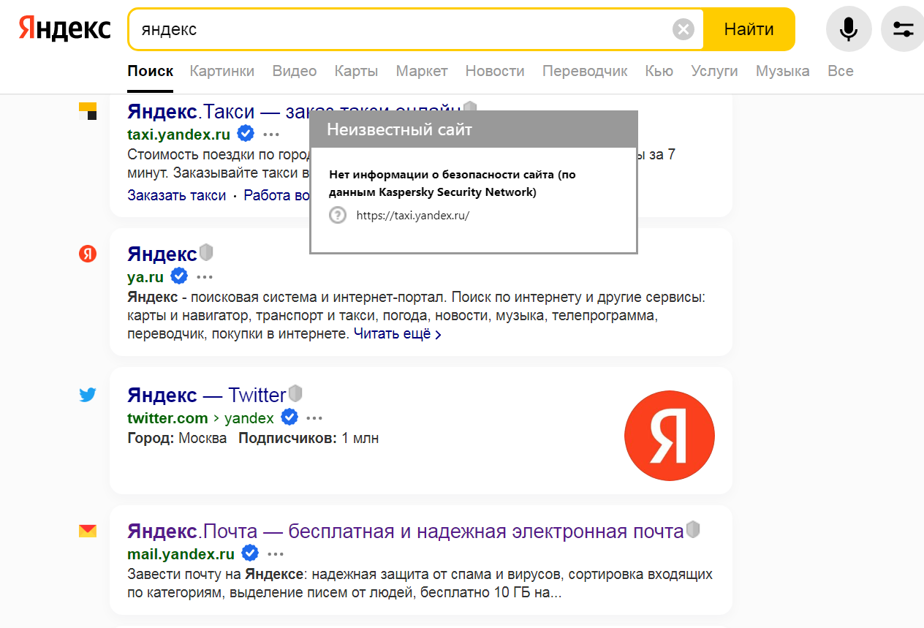Switch to the Новости tab
The height and width of the screenshot is (628, 924).
coord(495,71)
